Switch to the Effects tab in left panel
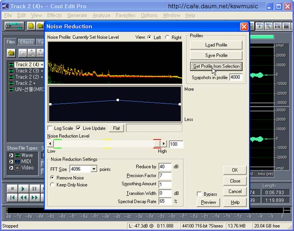Viewport: 294px width, 231px height. (x=27, y=42)
